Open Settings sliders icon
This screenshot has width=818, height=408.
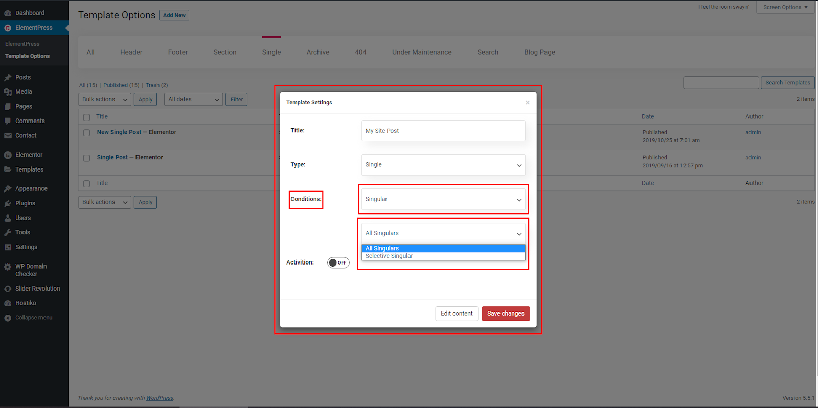(8, 247)
